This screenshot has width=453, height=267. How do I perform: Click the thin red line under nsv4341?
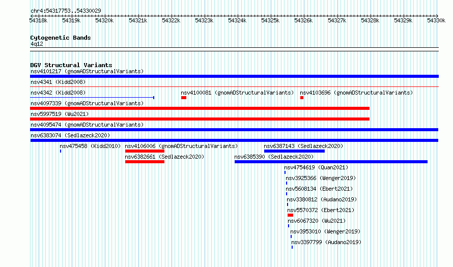[234, 86]
